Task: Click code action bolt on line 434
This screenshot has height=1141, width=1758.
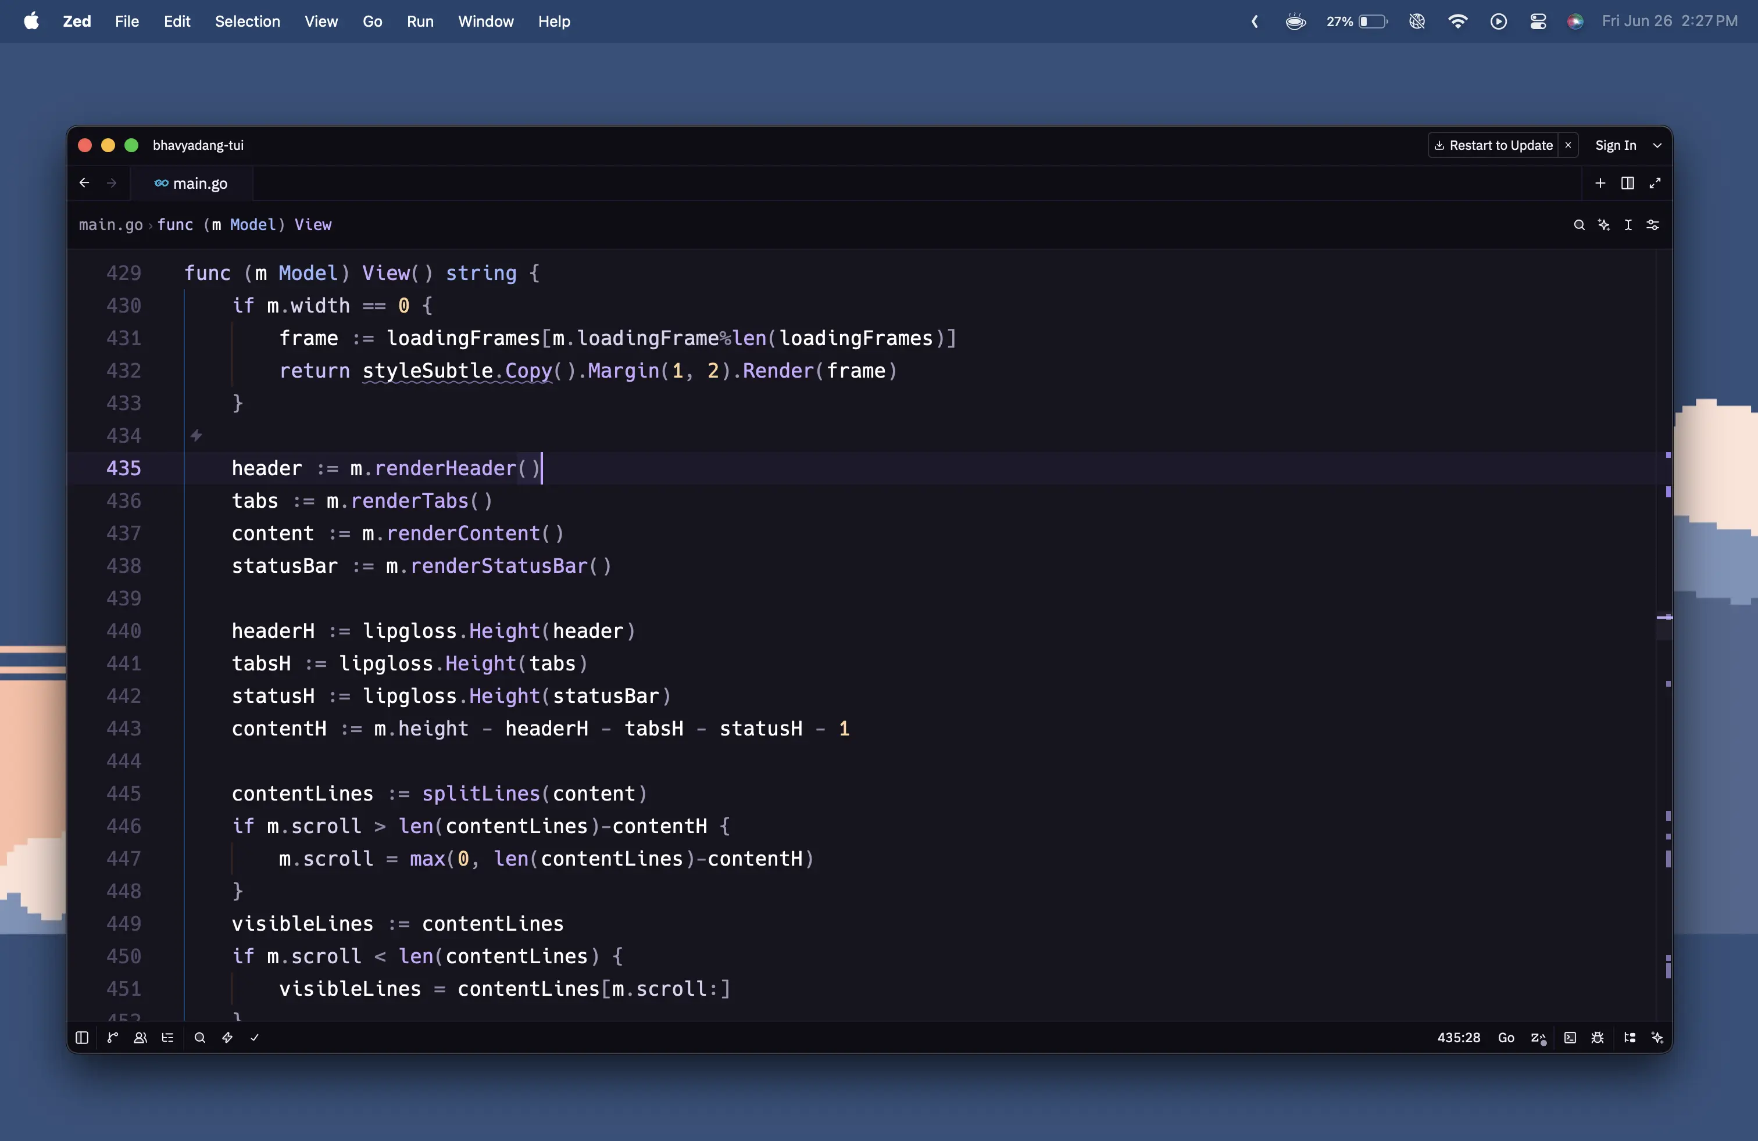Action: [x=196, y=436]
